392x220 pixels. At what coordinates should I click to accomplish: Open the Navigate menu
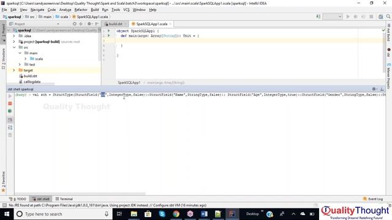(x=37, y=10)
